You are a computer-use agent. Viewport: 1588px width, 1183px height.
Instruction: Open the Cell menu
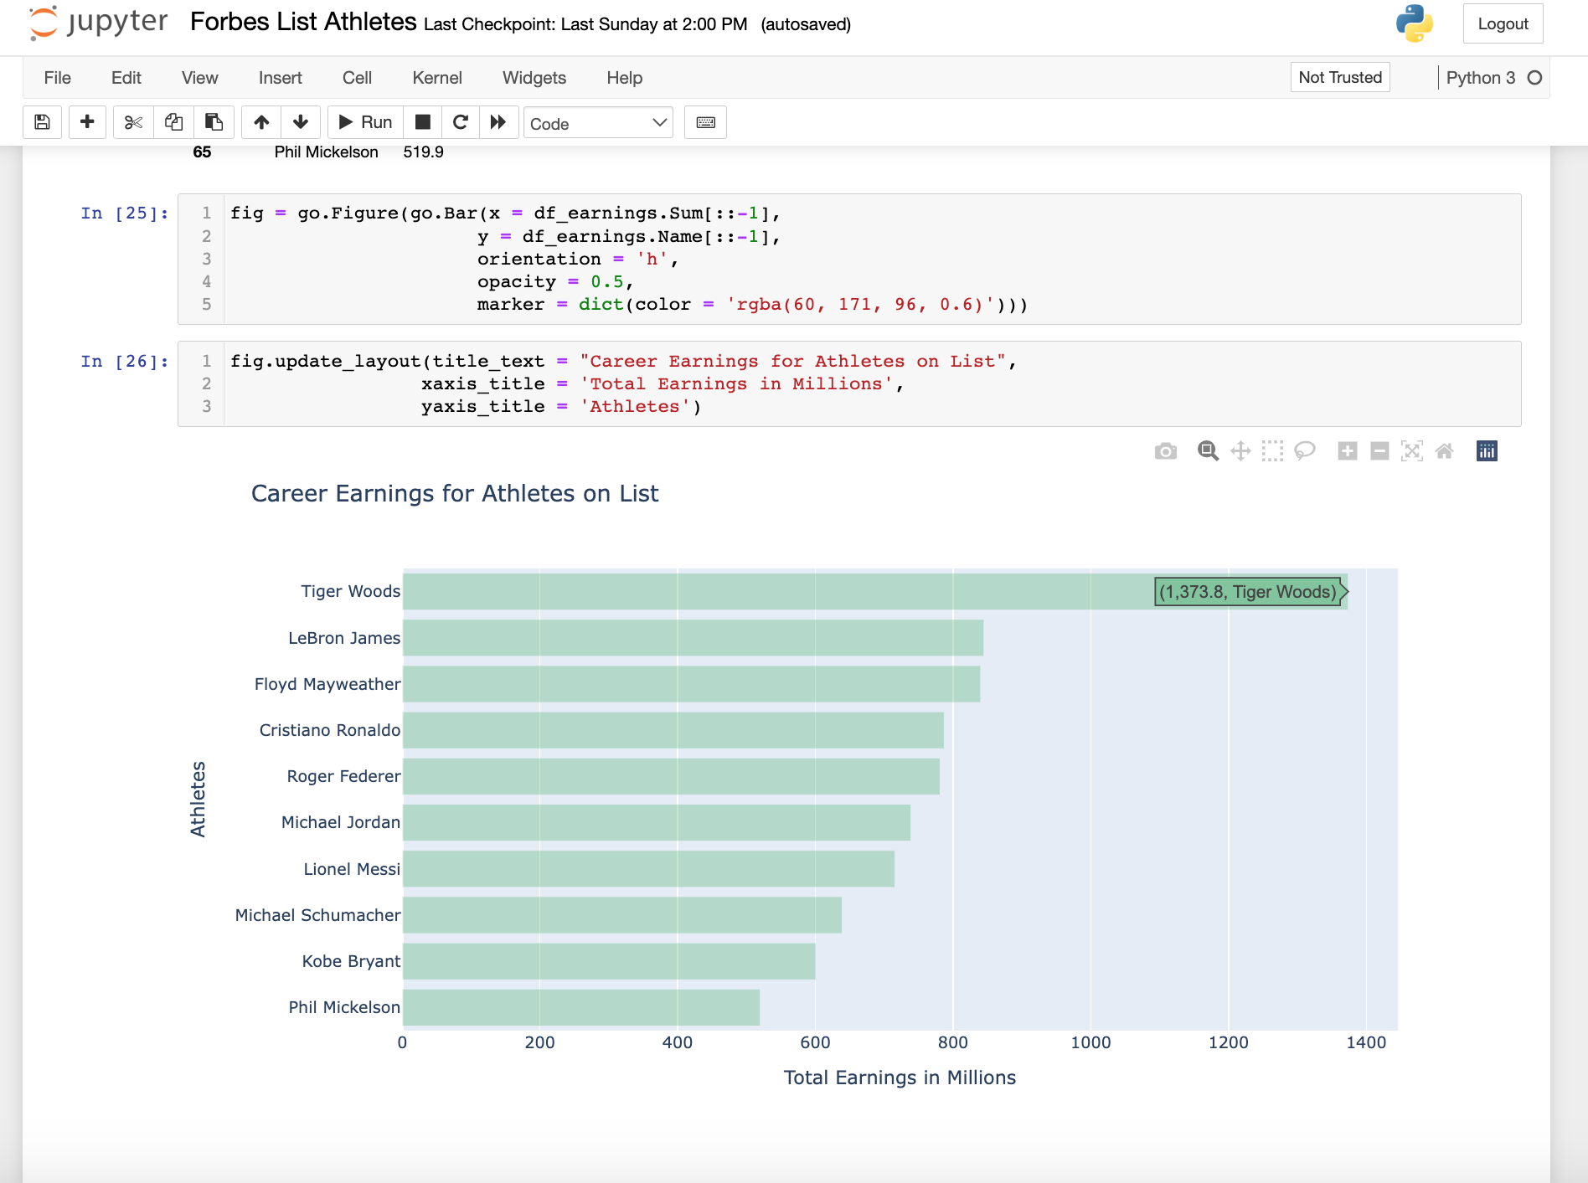coord(357,78)
